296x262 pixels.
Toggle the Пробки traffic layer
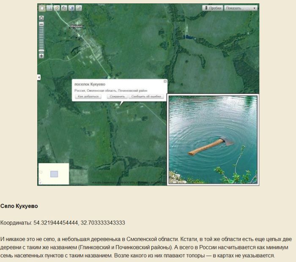[x=212, y=8]
